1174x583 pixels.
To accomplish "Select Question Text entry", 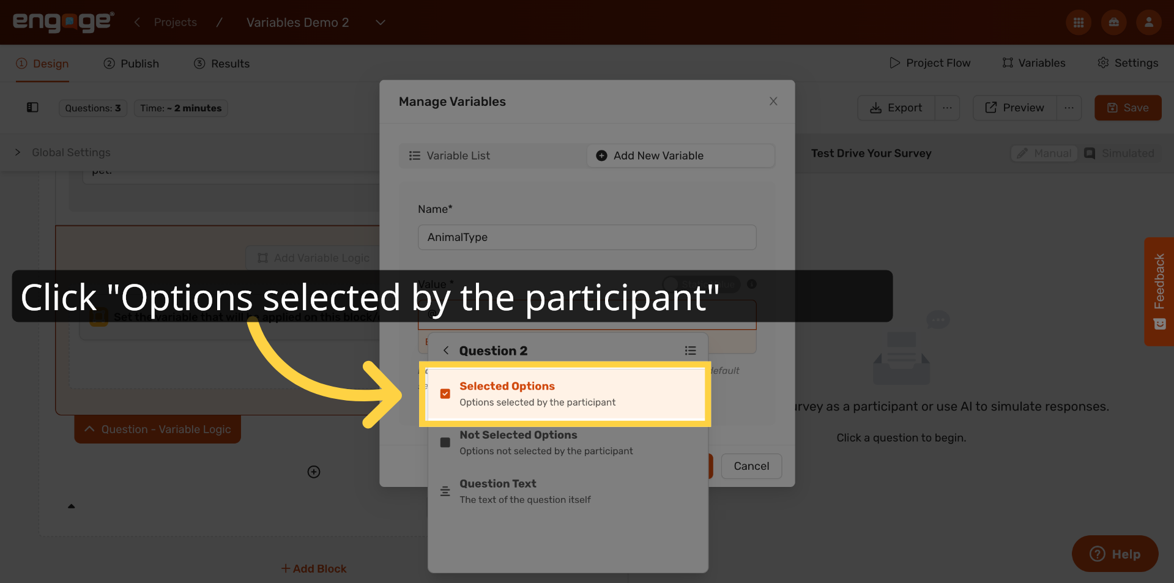I will click(x=568, y=491).
